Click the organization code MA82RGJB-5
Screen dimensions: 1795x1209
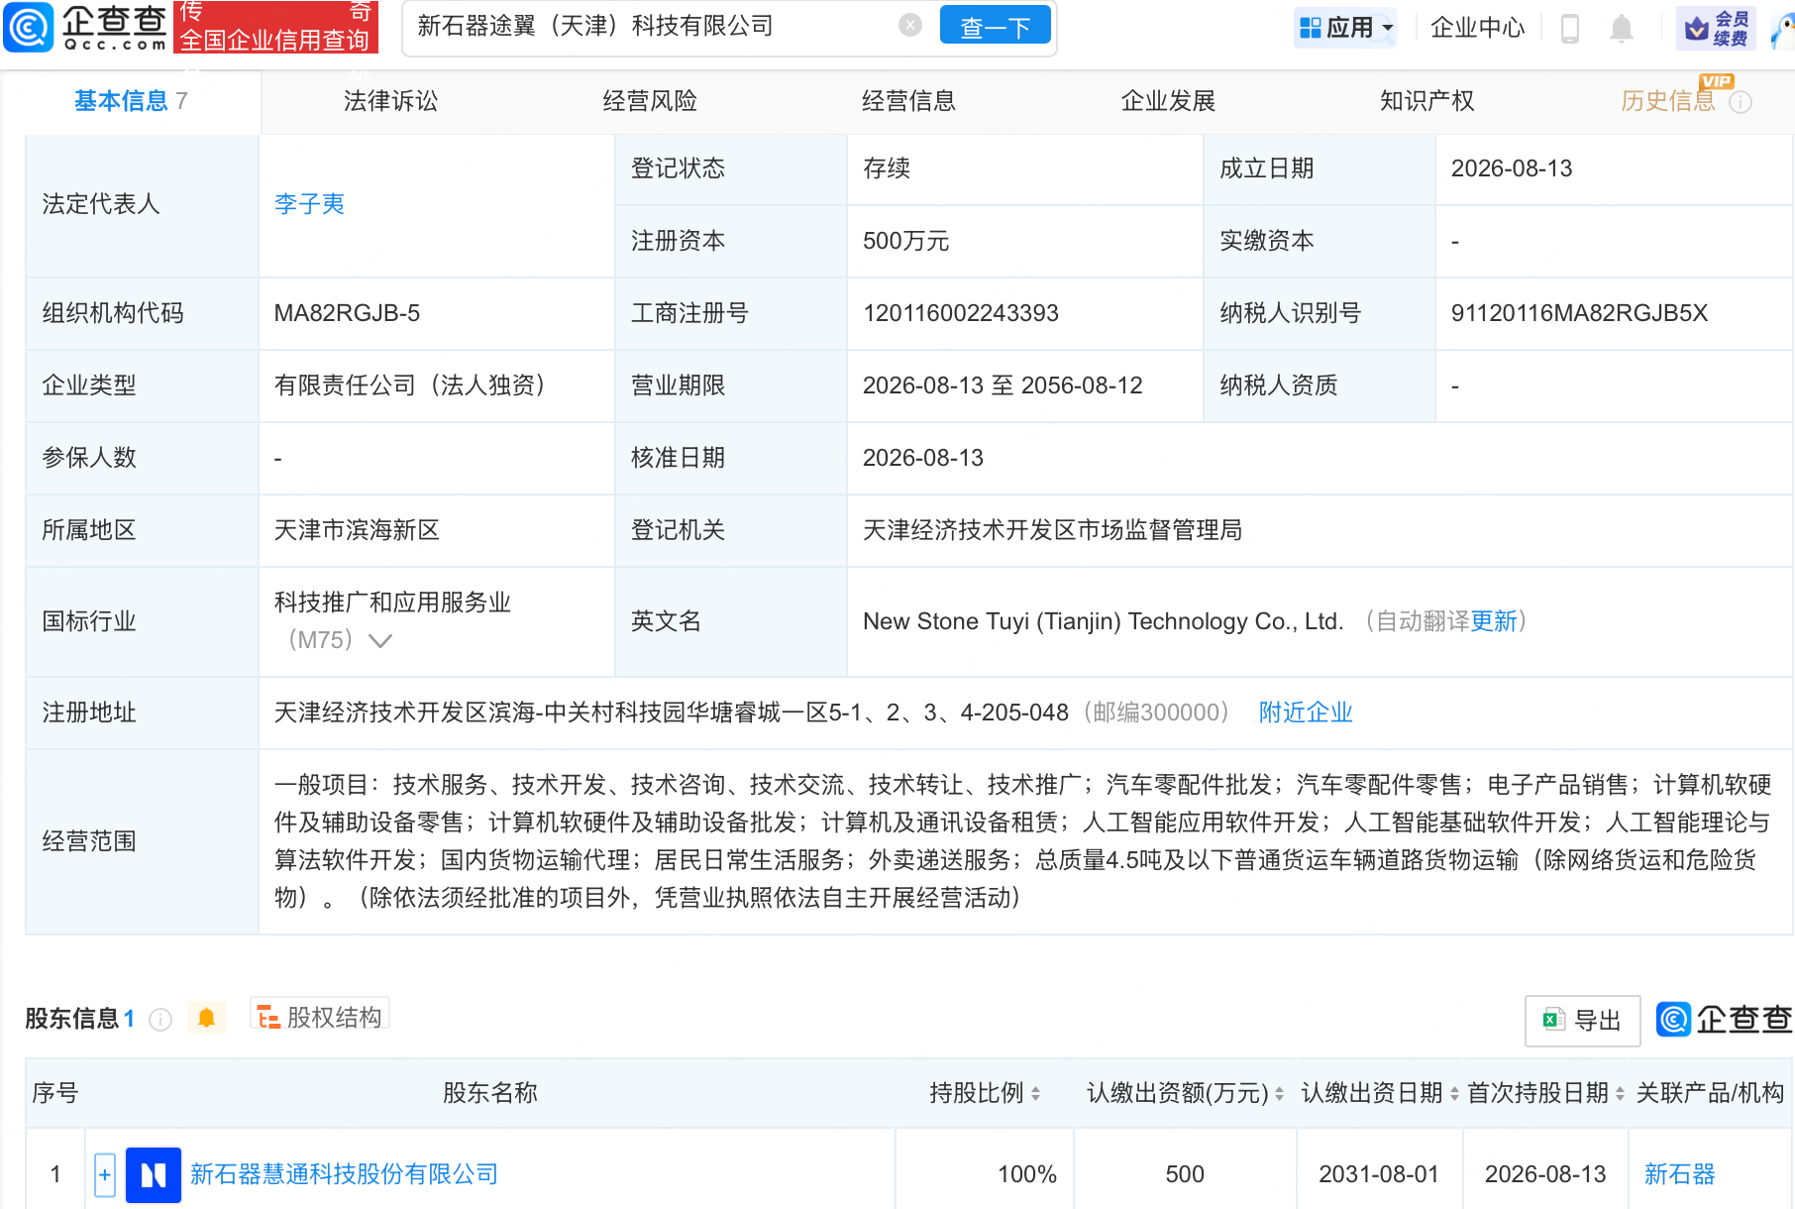point(347,313)
